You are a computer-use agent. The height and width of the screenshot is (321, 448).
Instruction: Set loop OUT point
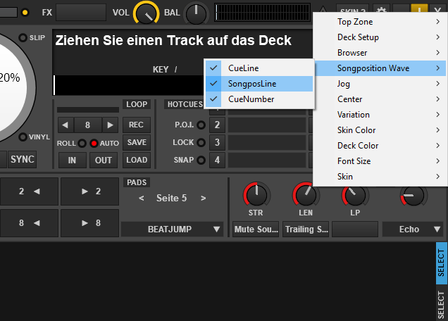click(x=104, y=160)
